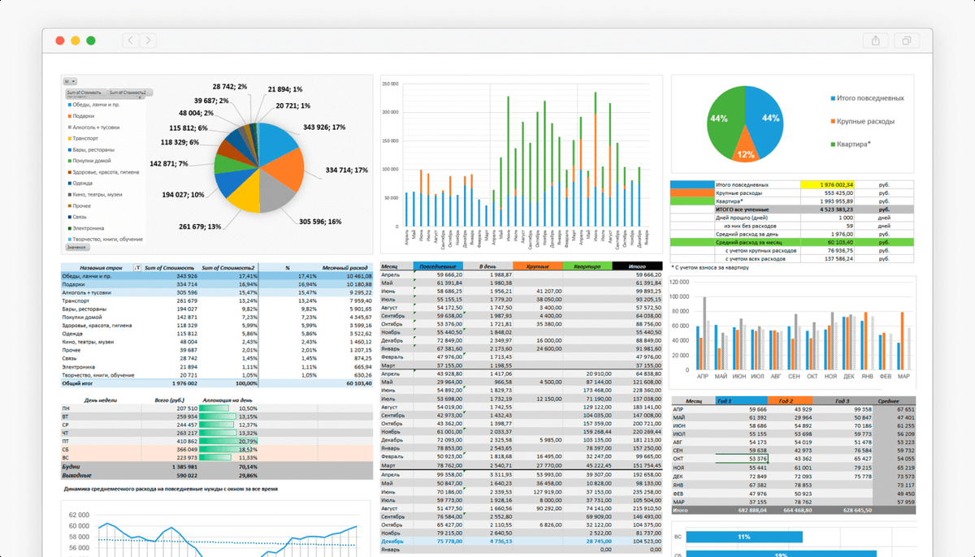This screenshot has width=975, height=557.
Task: Go forward using the right chevron button
Action: coord(148,41)
